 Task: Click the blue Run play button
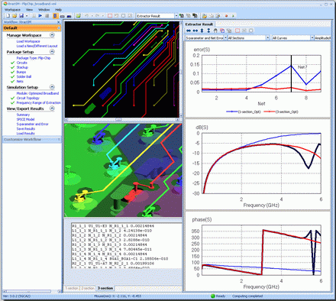(x=40, y=16)
